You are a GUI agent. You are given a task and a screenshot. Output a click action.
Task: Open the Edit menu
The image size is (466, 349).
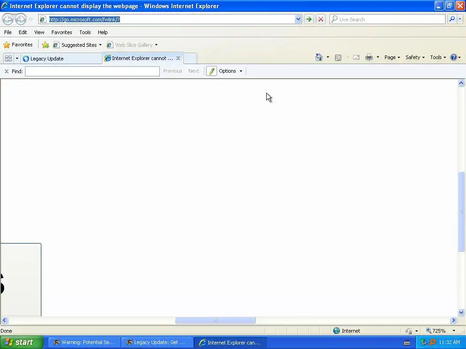(23, 32)
